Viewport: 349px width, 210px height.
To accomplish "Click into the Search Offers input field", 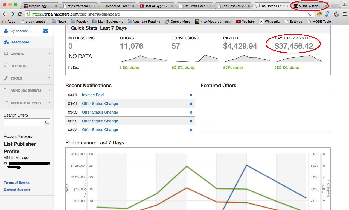I will 24,123.
